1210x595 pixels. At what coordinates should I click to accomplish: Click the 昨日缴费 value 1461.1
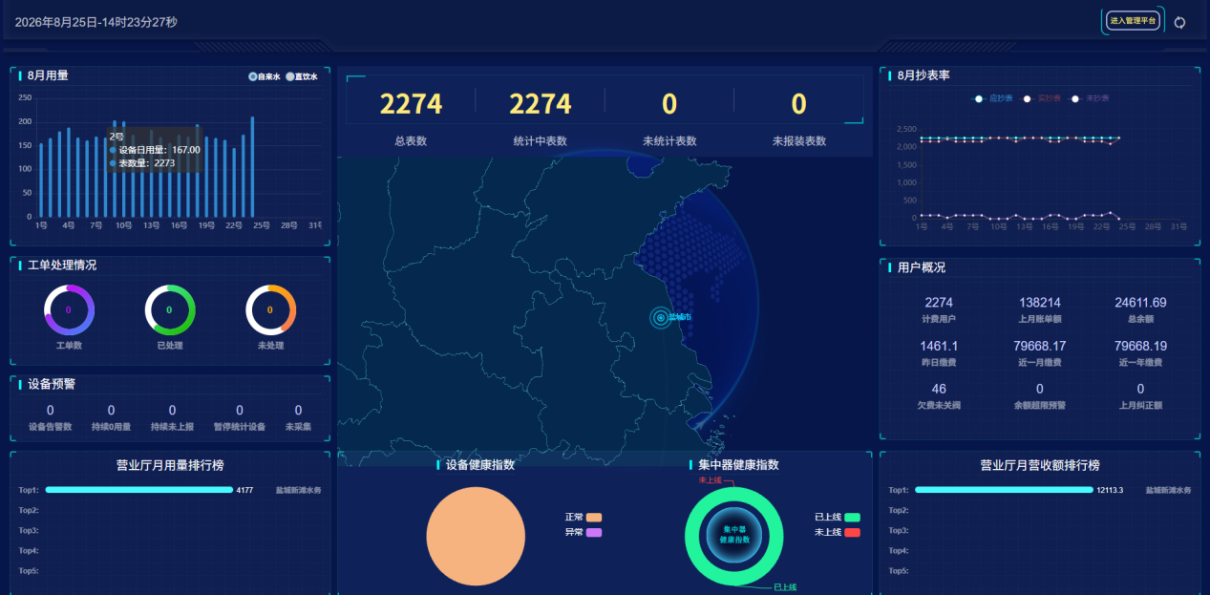click(939, 346)
